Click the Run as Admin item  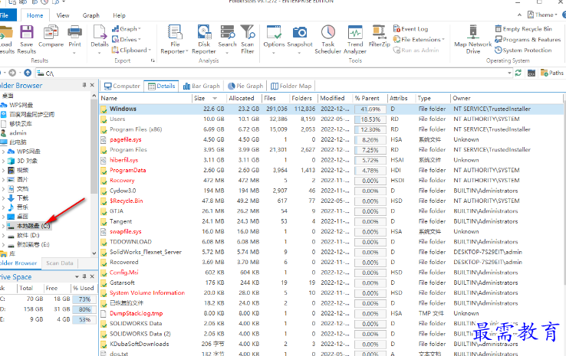pyautogui.click(x=416, y=50)
